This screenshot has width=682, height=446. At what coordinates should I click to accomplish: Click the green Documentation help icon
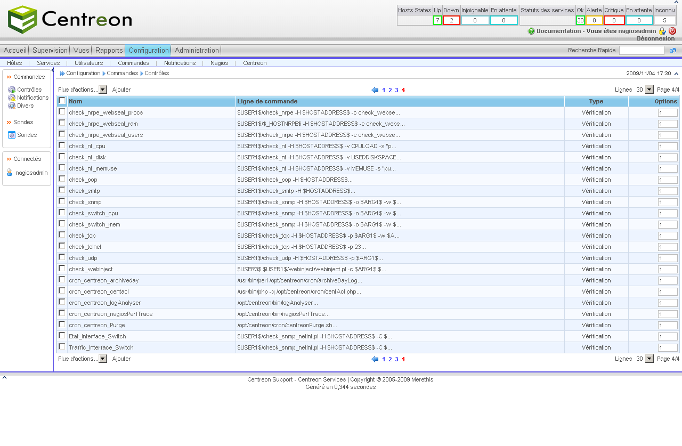tap(531, 31)
